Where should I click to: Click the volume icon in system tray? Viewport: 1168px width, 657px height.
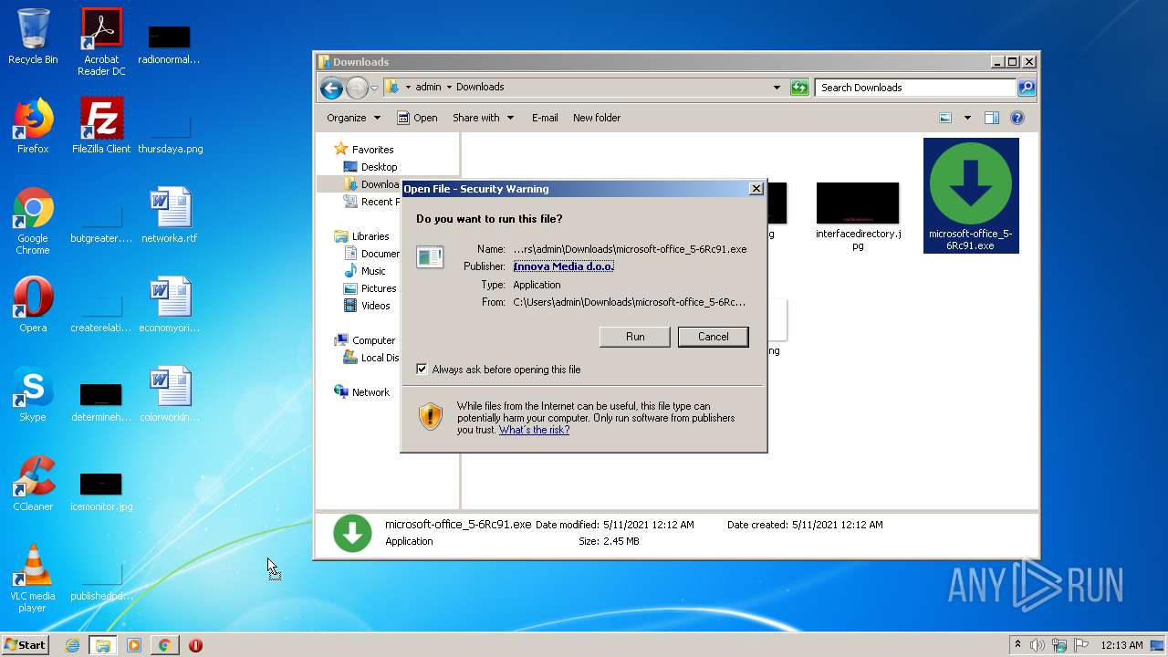tap(1038, 645)
